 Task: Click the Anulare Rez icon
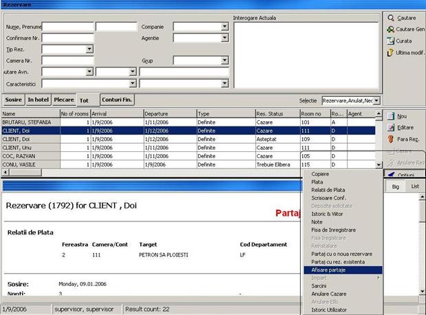pyautogui.click(x=391, y=163)
